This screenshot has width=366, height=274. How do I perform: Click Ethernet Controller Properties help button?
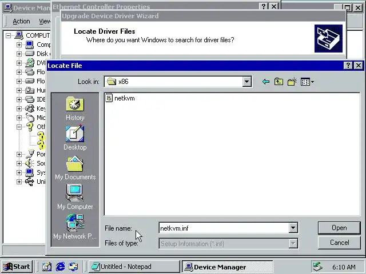tap(264, 6)
